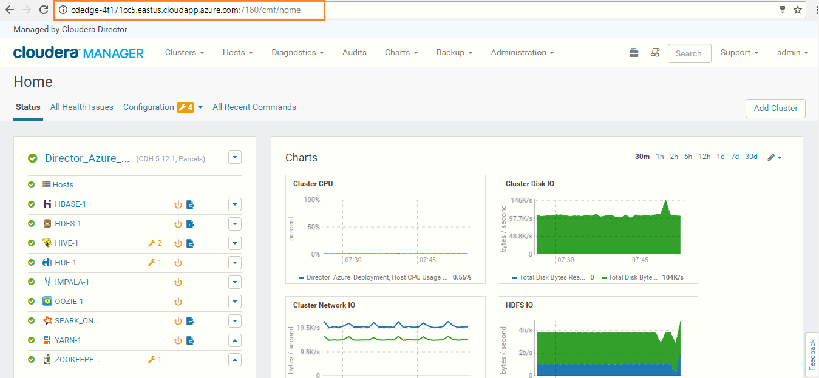This screenshot has height=378, width=819.
Task: Click the browser forward arrow
Action: point(27,10)
